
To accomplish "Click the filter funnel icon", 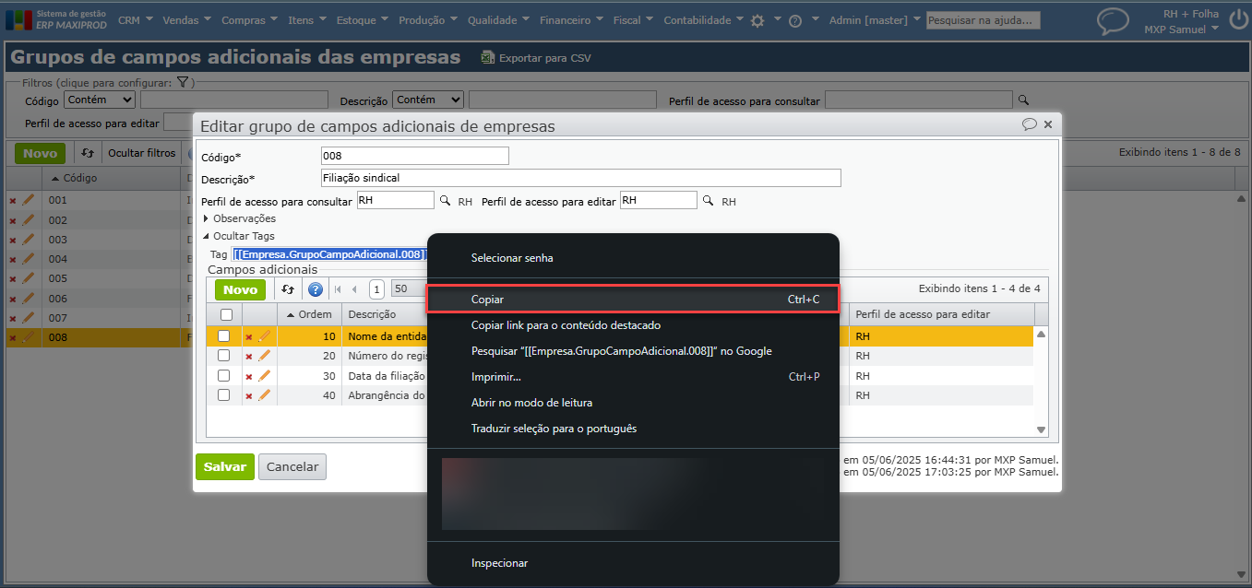I will pos(183,82).
